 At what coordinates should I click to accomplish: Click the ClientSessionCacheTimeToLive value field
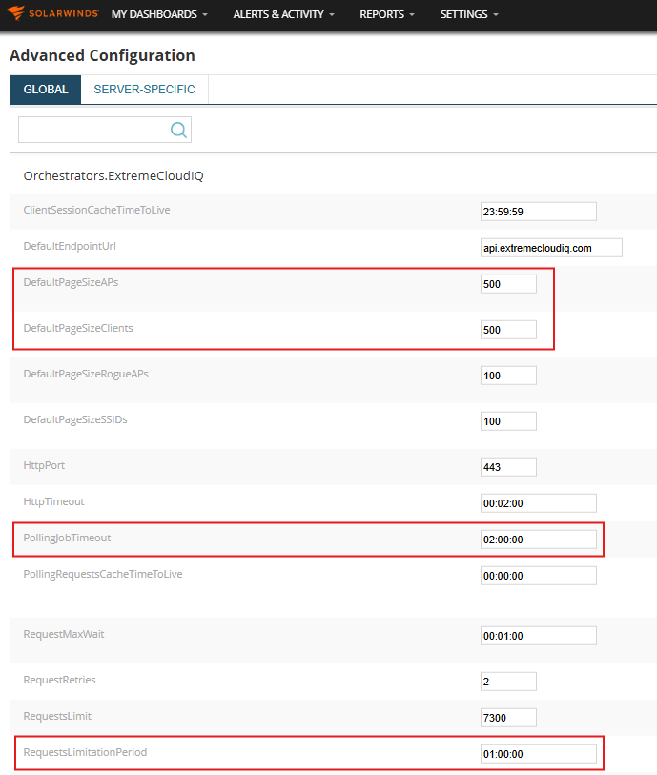coord(539,212)
